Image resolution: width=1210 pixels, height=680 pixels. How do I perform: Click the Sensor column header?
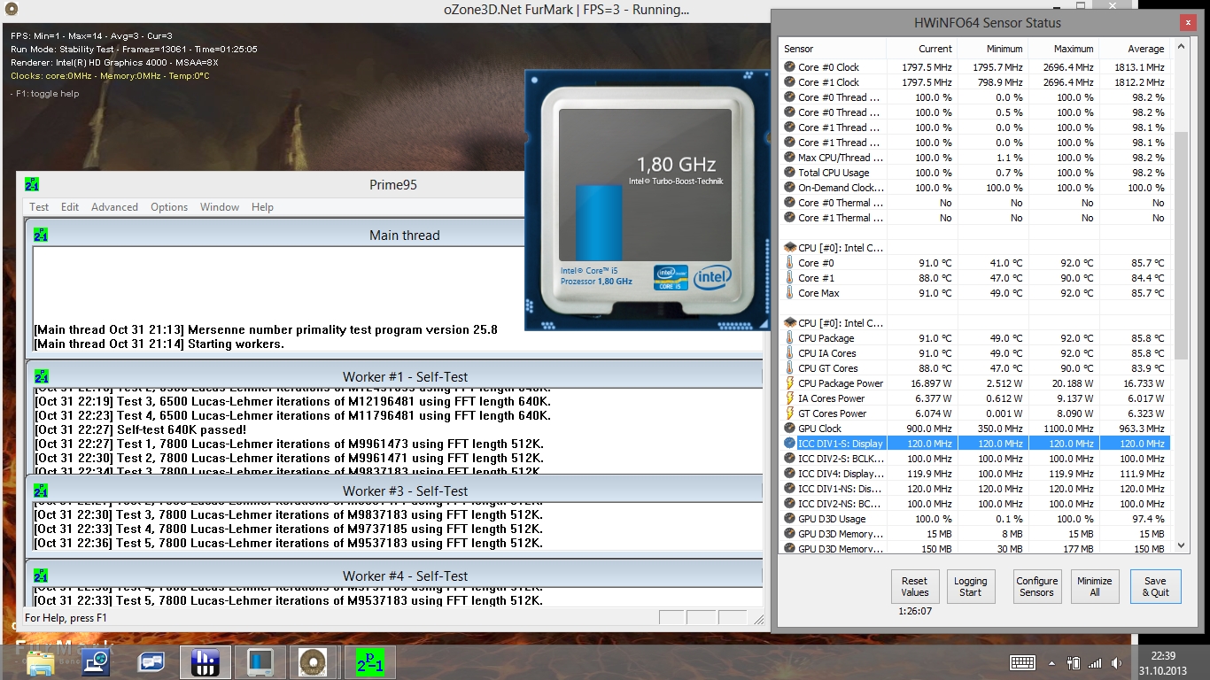point(833,49)
